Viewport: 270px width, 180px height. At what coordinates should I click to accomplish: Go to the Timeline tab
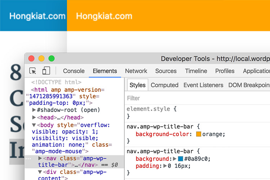click(x=196, y=71)
